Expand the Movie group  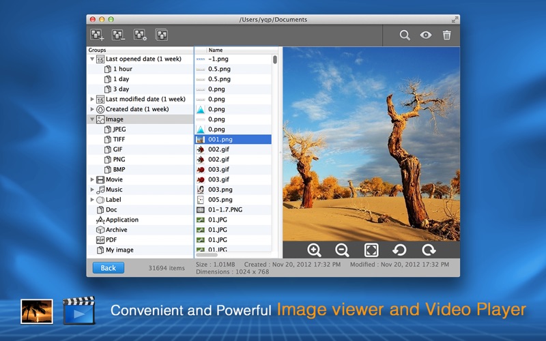pyautogui.click(x=92, y=180)
